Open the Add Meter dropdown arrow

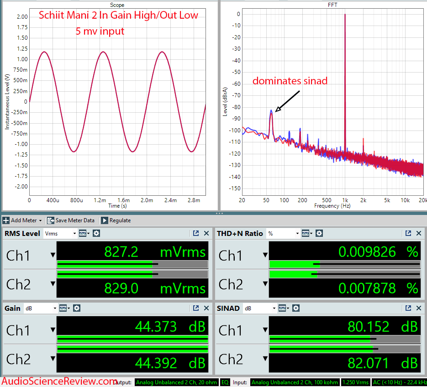click(x=40, y=221)
